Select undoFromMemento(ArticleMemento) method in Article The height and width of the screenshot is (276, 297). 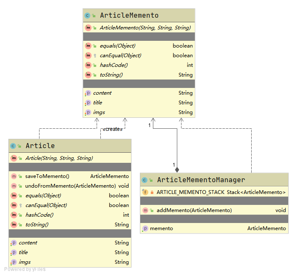70,186
